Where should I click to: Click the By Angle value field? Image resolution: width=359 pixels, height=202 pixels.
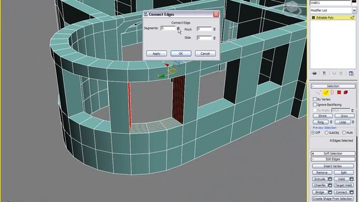point(341,110)
